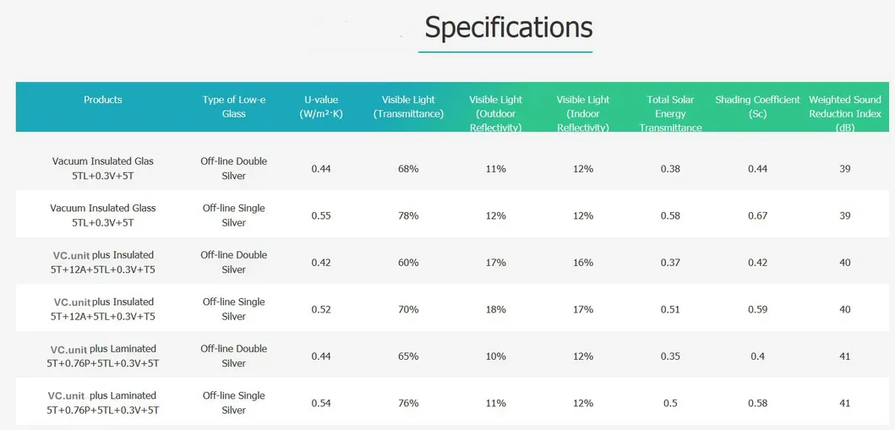Select the Products column header
Screen dimensions: 895x430
pos(103,100)
